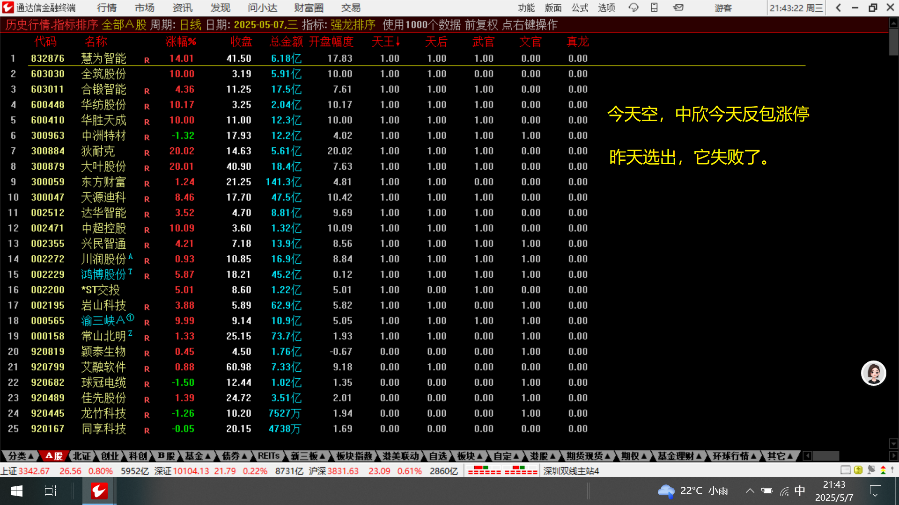Open the list panel icon in status bar
The image size is (899, 505).
coord(845,470)
